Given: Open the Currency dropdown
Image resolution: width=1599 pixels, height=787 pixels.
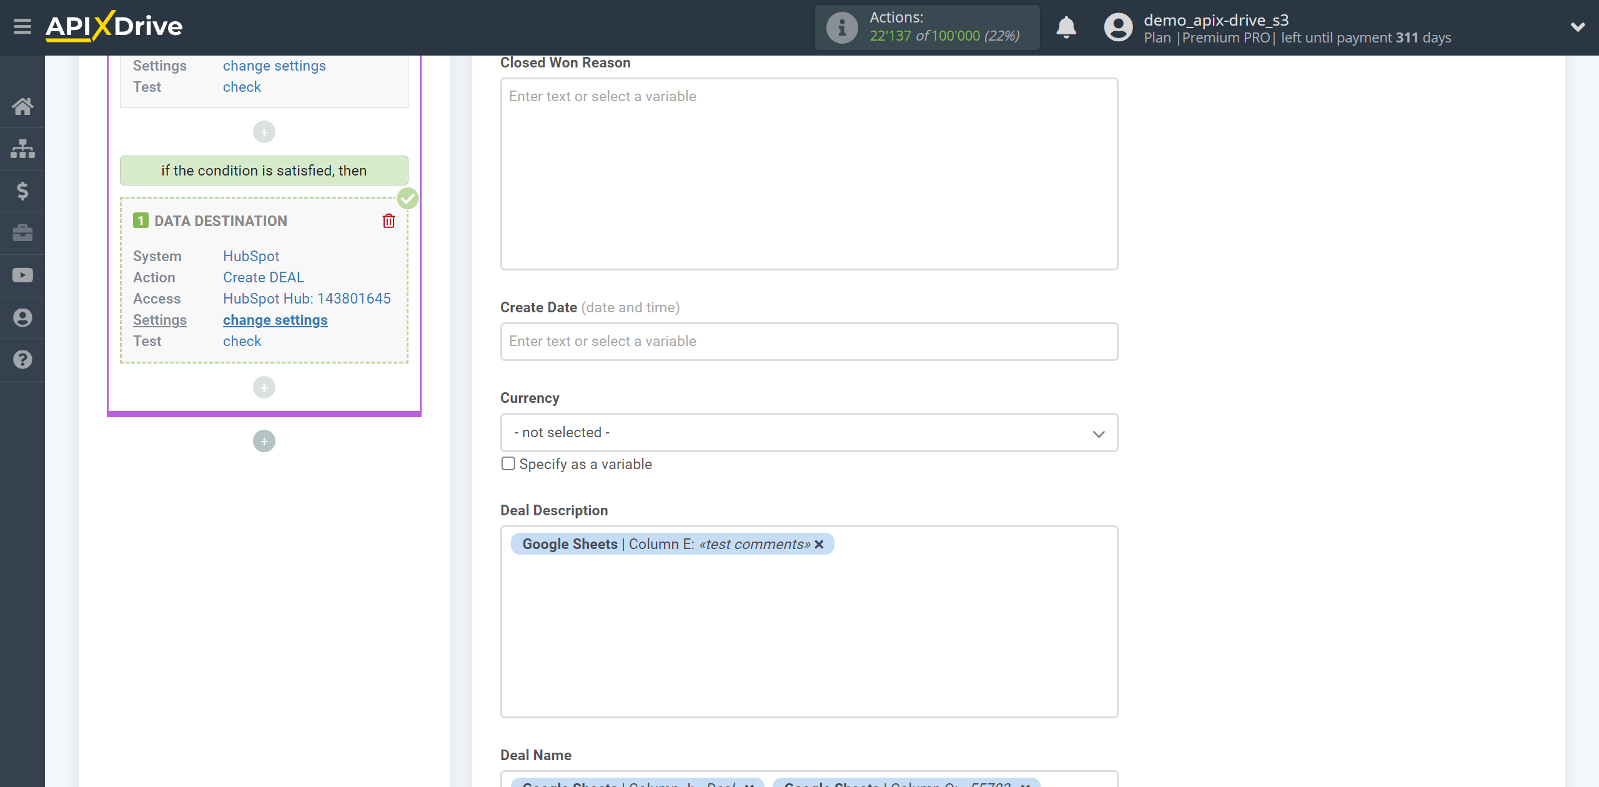Looking at the screenshot, I should tap(809, 432).
